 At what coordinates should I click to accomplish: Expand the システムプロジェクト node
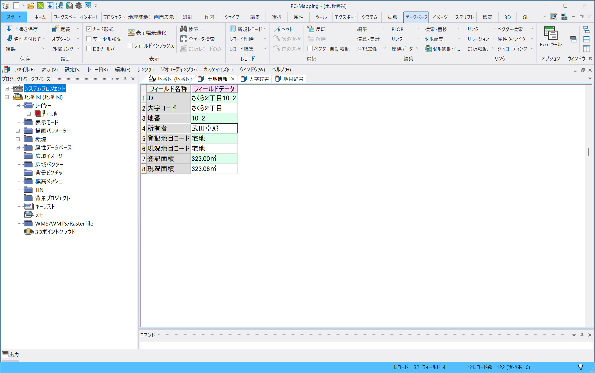coord(7,88)
